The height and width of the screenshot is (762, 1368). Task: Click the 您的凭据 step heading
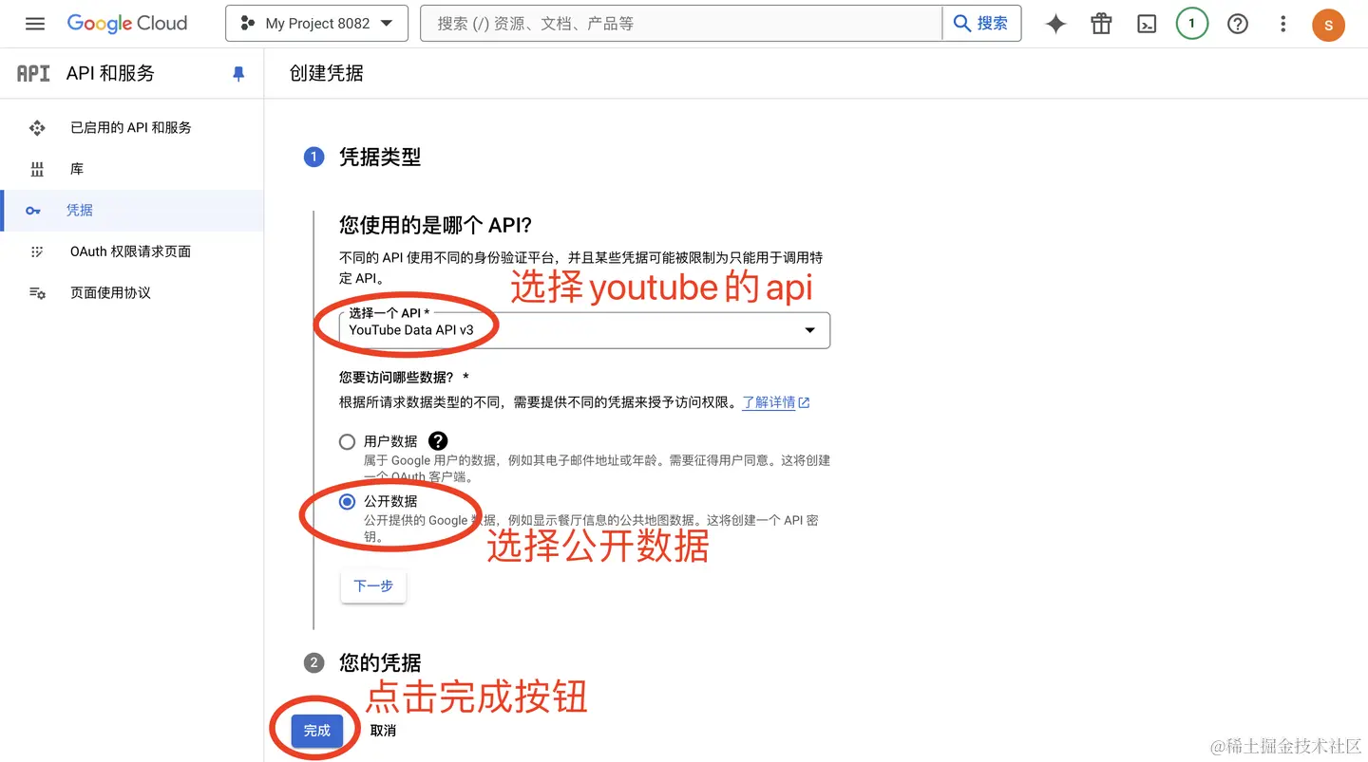point(380,662)
